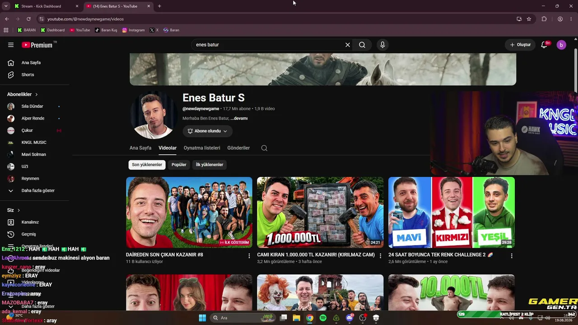Open the Instagram bookmark

coord(134,30)
